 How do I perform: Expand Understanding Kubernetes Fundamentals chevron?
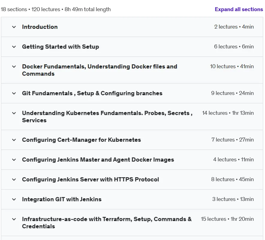pos(14,113)
